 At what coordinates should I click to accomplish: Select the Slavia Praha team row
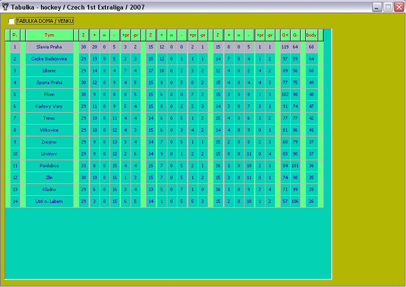coord(164,47)
